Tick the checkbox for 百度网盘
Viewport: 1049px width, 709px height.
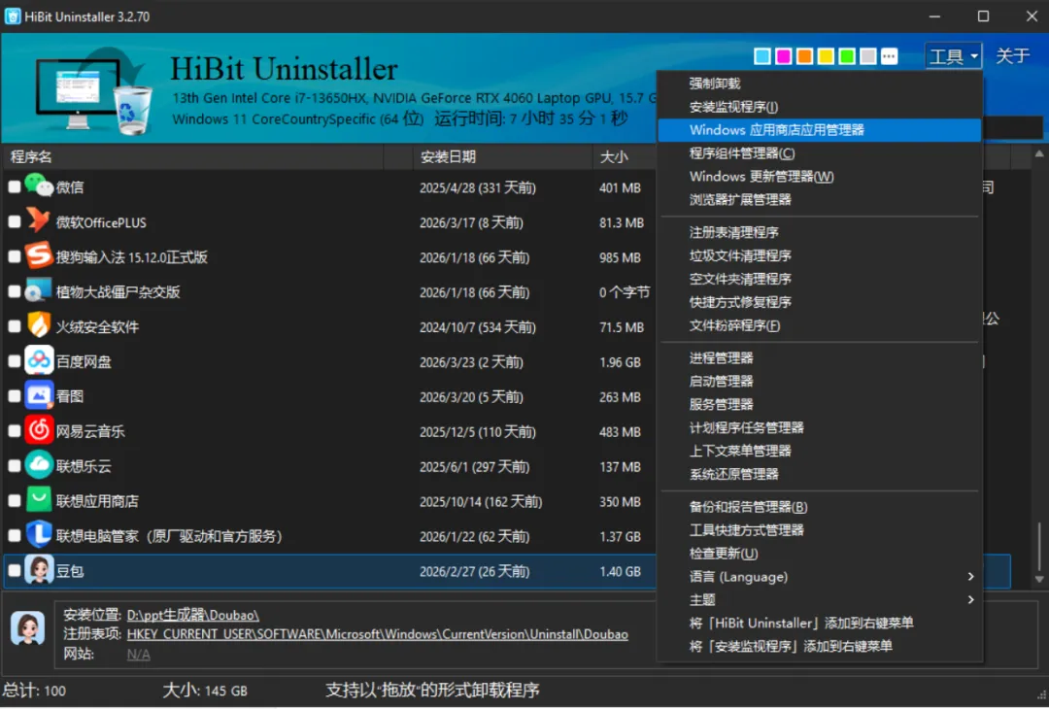point(14,361)
